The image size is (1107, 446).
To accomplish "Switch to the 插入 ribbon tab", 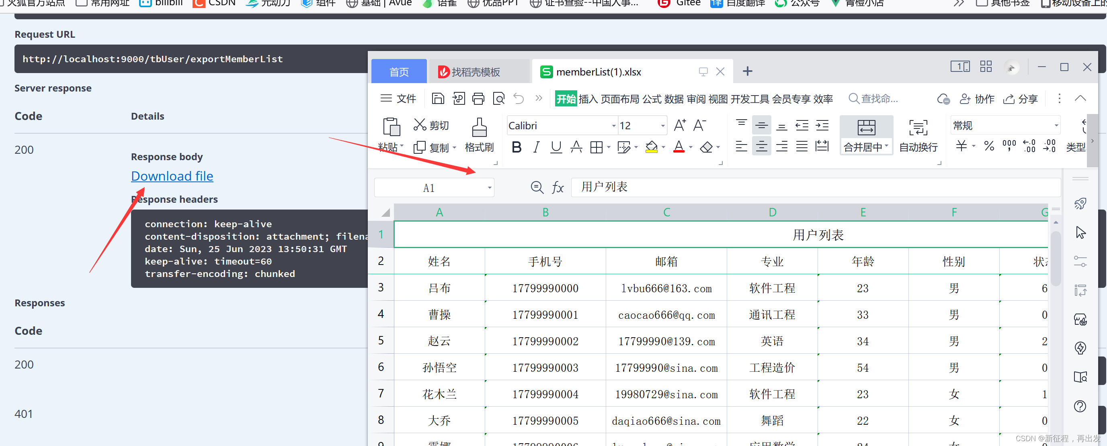I will coord(588,99).
